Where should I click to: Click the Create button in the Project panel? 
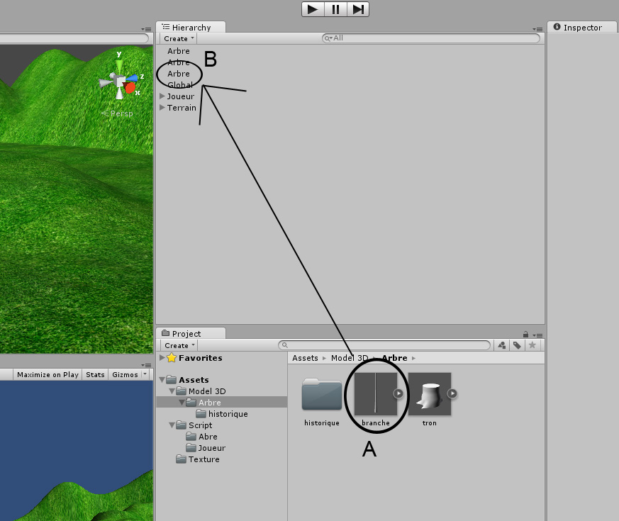click(x=177, y=345)
